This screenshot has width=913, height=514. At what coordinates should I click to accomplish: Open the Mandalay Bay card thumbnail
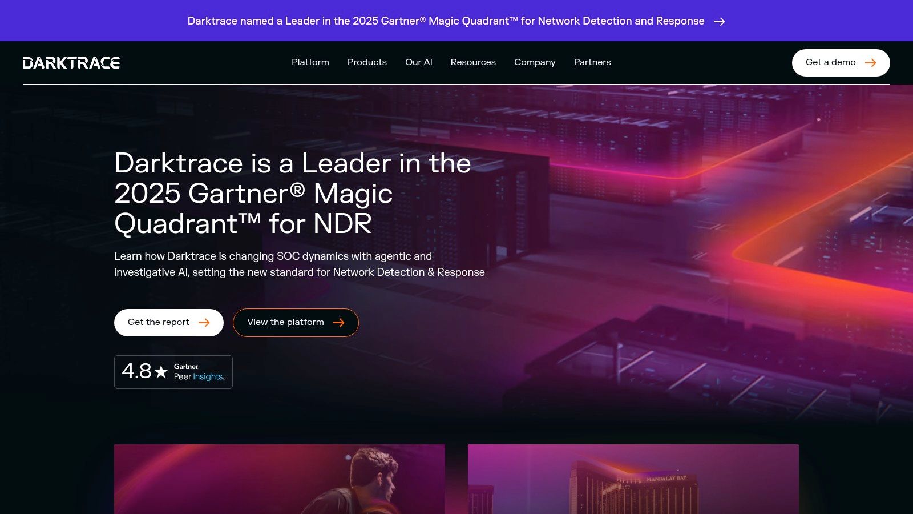pos(633,479)
